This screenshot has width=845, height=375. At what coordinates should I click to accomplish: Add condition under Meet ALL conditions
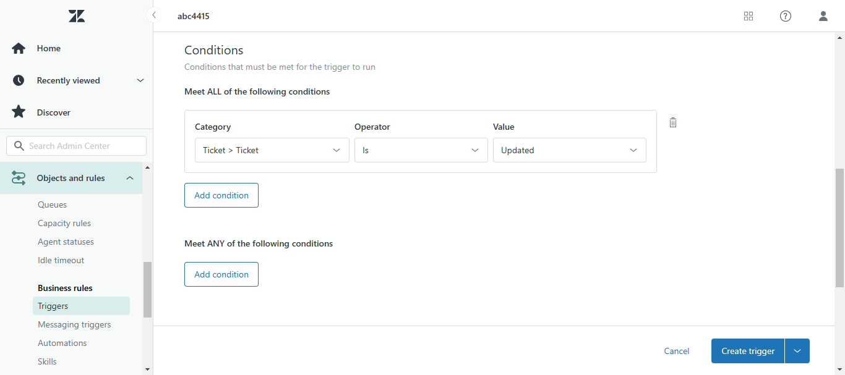pos(221,195)
